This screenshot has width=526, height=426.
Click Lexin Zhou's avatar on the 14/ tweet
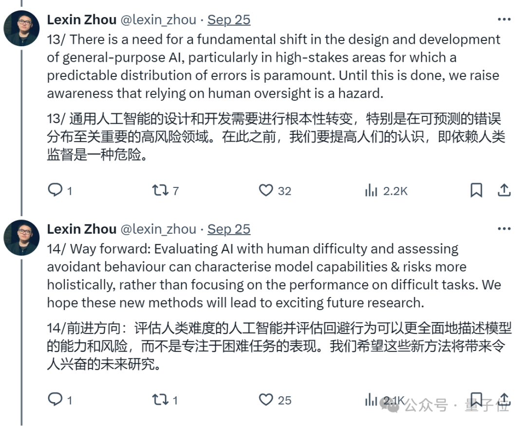click(21, 238)
